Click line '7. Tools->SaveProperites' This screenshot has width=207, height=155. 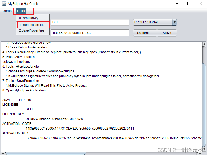[21, 81]
